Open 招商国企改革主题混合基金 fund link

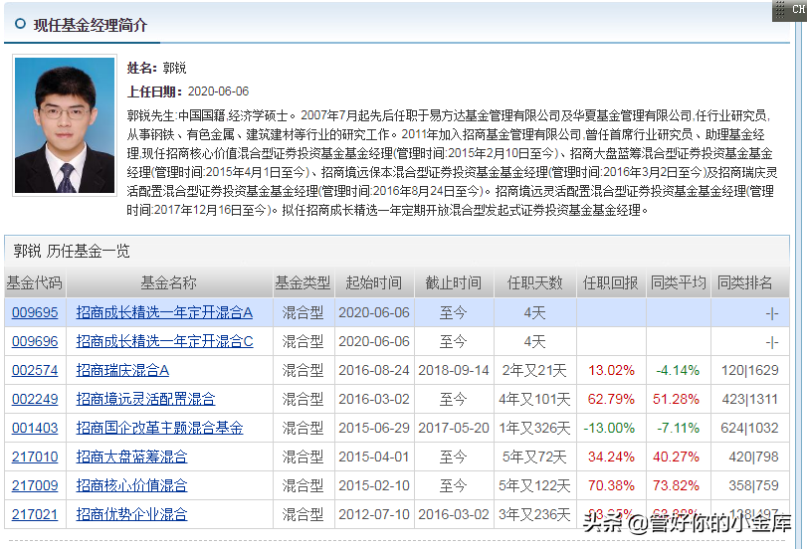[x=159, y=428]
